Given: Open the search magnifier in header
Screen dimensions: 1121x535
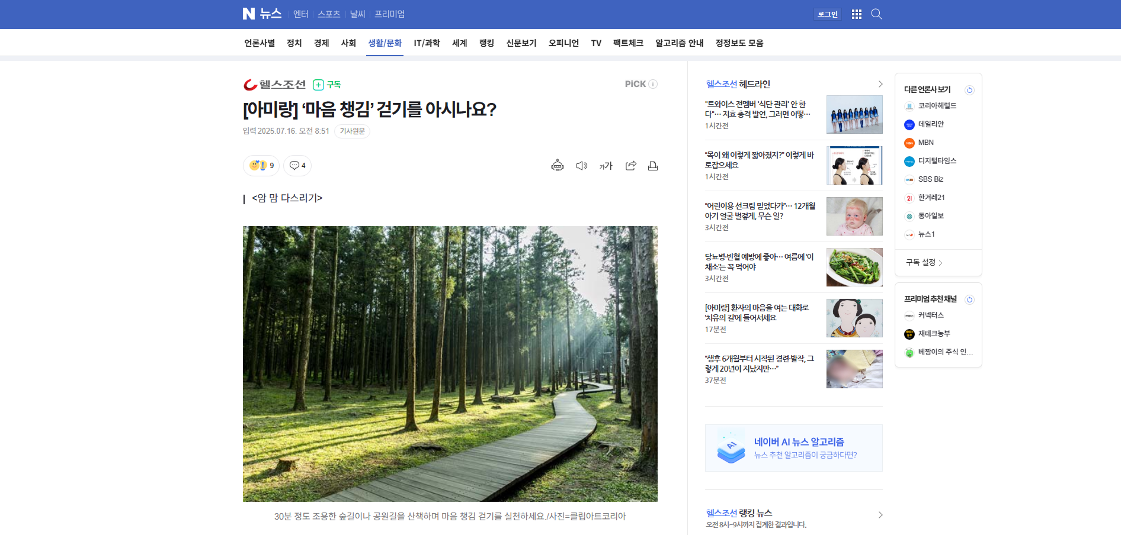Looking at the screenshot, I should pyautogui.click(x=876, y=14).
